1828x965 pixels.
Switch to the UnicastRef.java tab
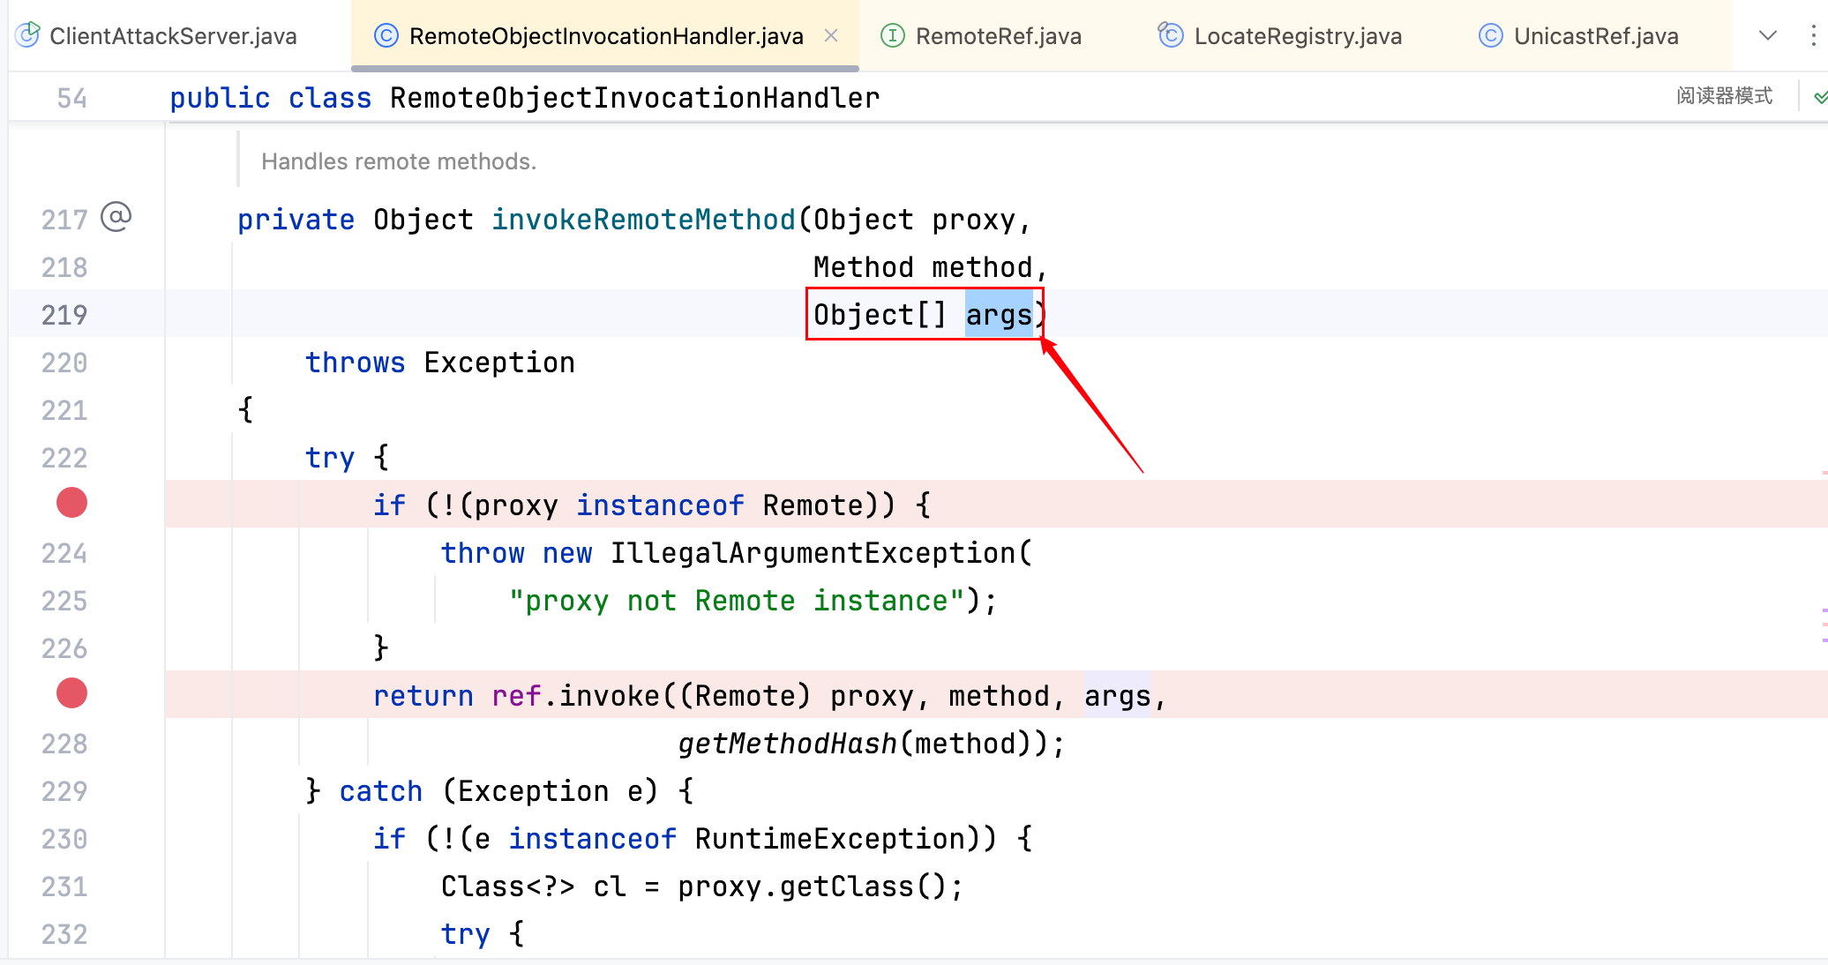pyautogui.click(x=1595, y=36)
